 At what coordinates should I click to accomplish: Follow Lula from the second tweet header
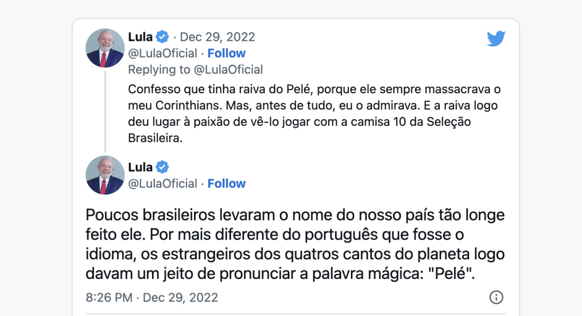click(x=226, y=184)
